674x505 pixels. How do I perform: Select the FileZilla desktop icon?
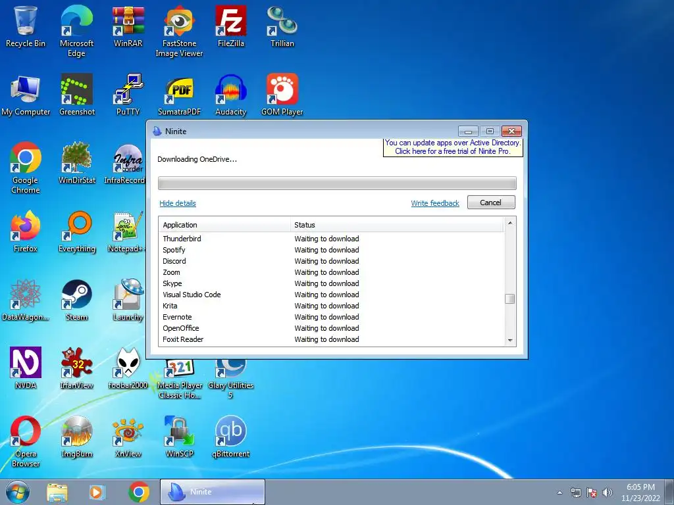coord(231,26)
